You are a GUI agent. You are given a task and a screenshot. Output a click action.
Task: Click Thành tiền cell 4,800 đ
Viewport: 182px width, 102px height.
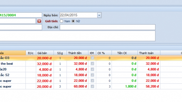point(77,69)
